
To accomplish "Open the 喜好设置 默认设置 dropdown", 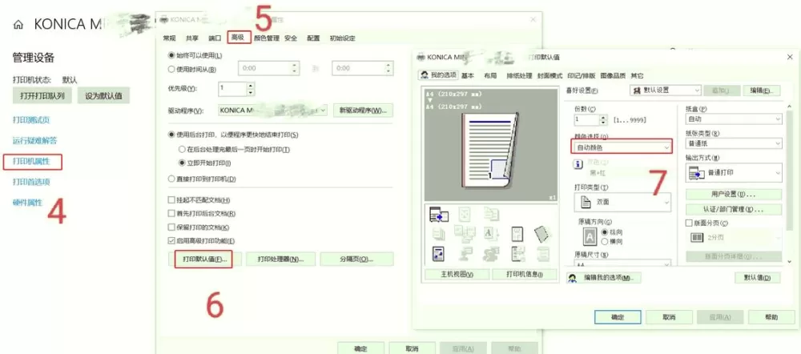I will pyautogui.click(x=665, y=91).
